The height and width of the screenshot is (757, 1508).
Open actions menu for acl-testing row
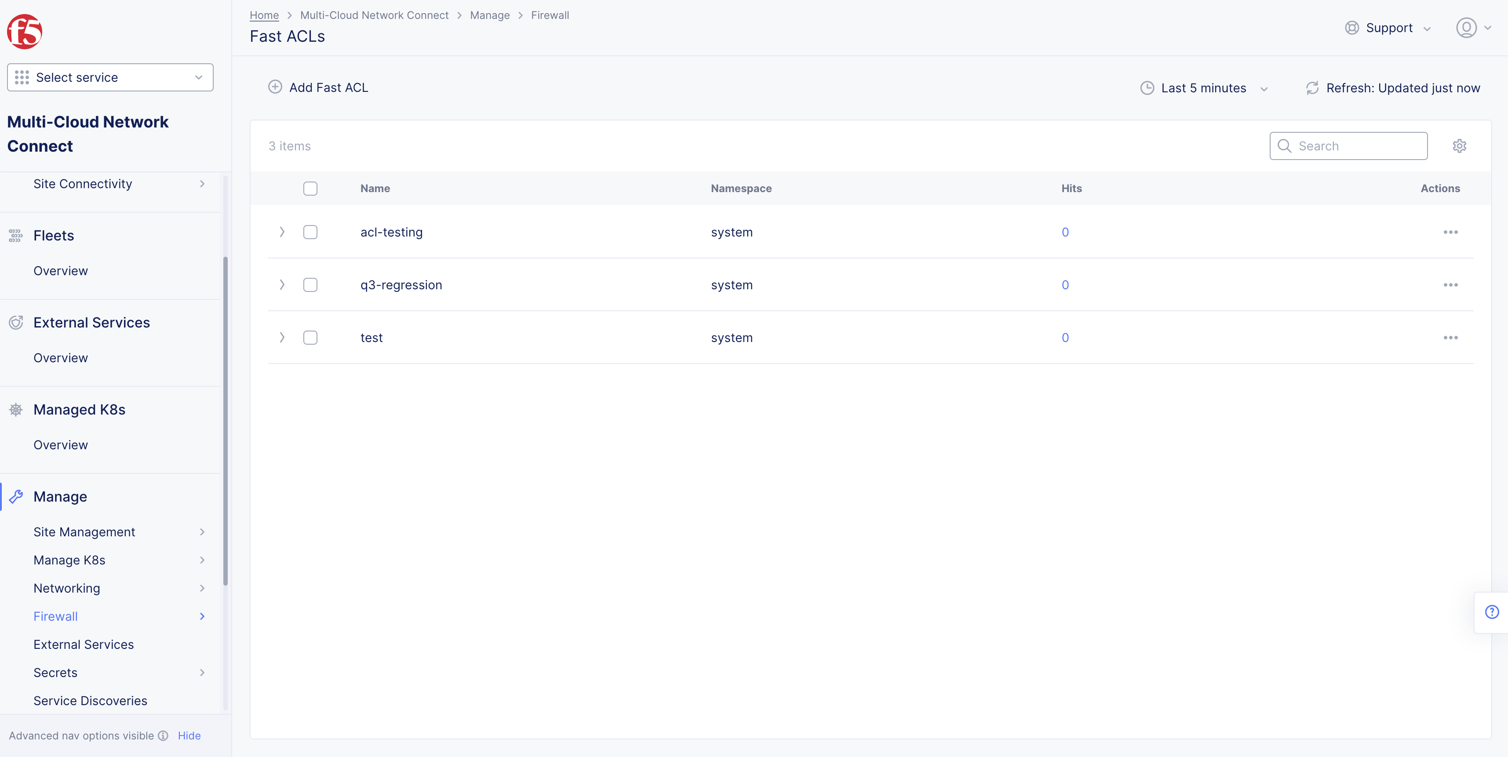tap(1450, 233)
